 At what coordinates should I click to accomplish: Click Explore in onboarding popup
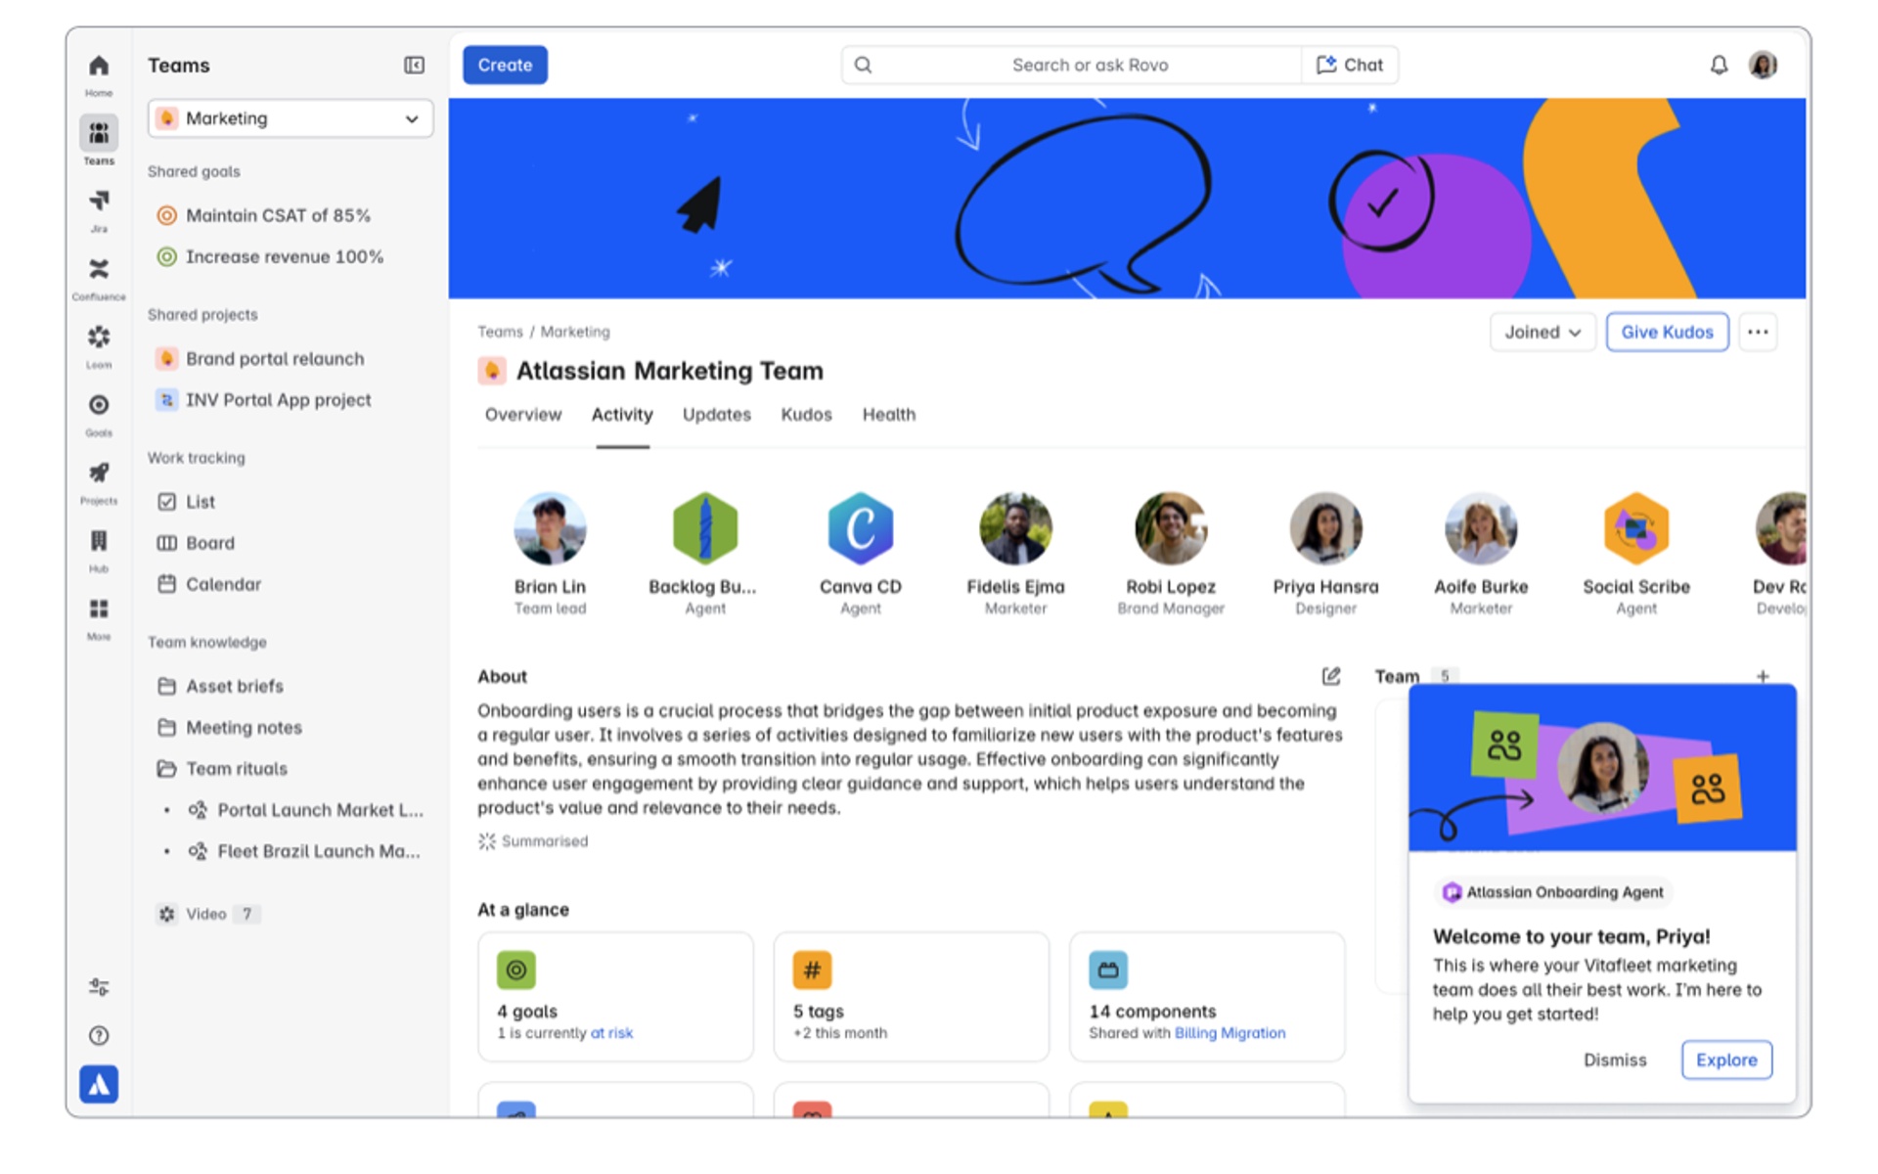[1726, 1060]
